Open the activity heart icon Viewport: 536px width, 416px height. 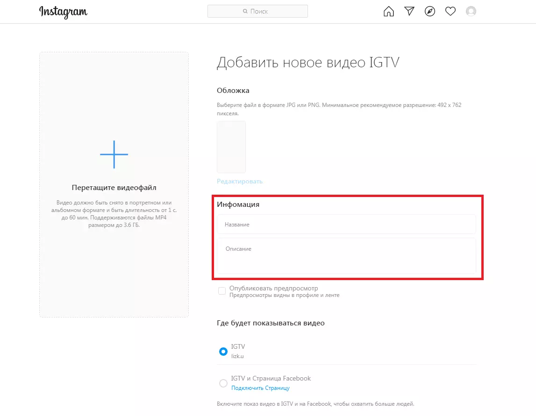click(450, 11)
